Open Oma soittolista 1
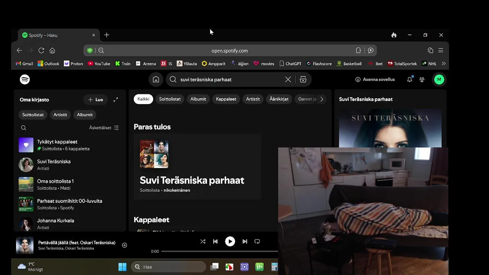This screenshot has height=275, width=489. coord(70,184)
